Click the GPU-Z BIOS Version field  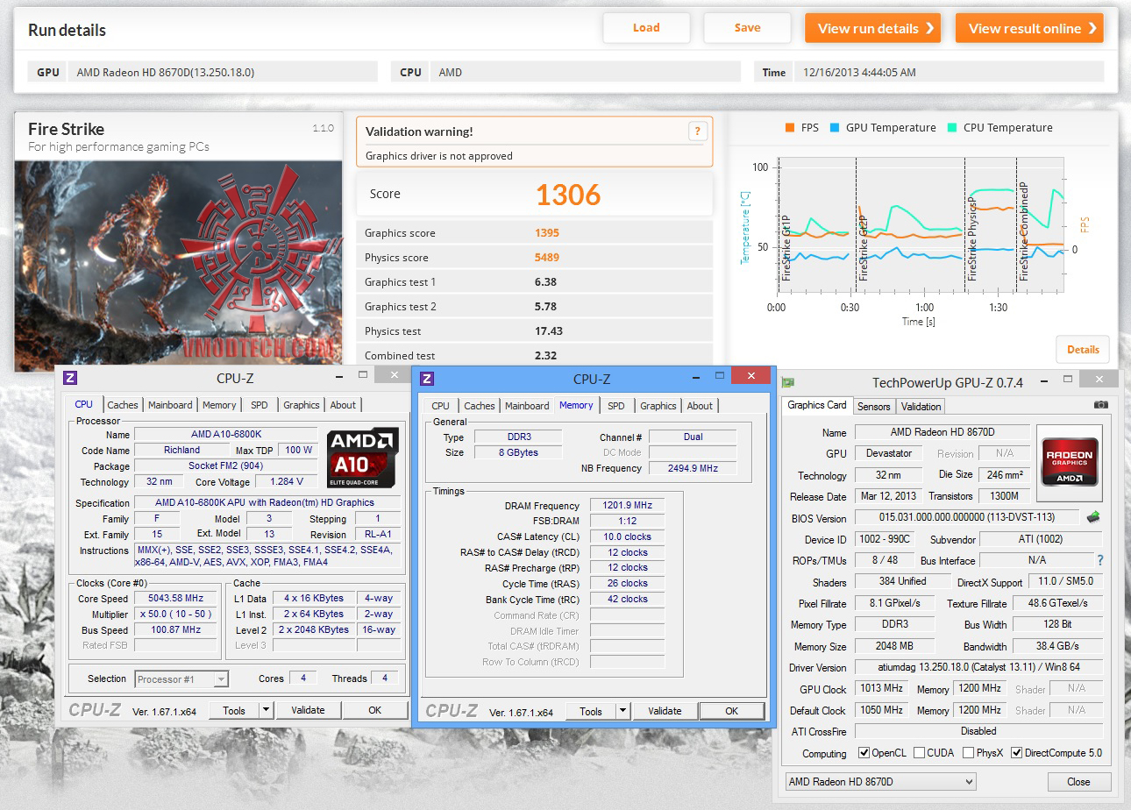click(967, 517)
